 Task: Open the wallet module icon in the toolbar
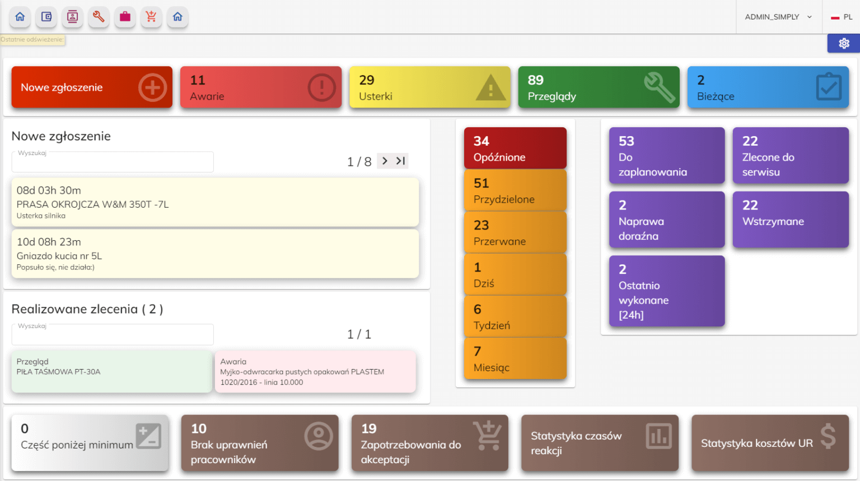46,17
